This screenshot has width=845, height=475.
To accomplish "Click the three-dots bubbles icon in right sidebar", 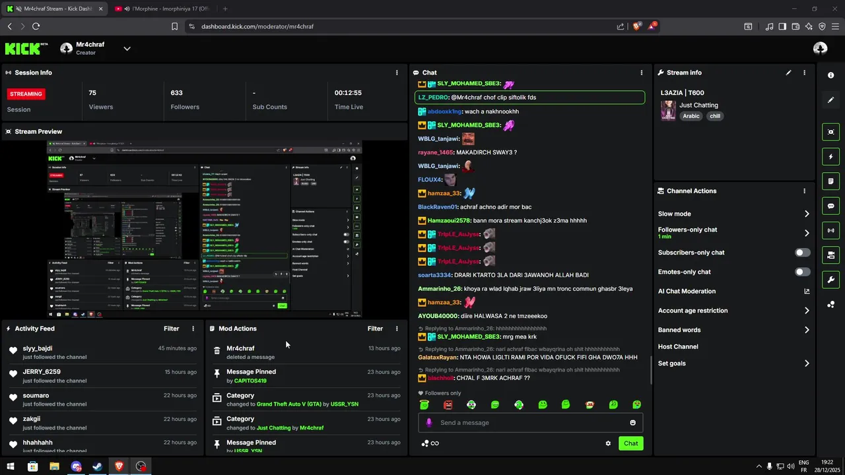I will coord(830,304).
